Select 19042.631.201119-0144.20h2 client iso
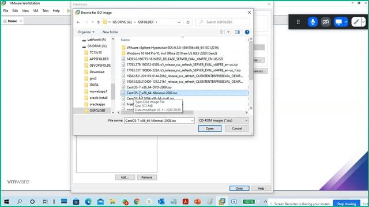This screenshot has width=369, height=207. tap(184, 76)
